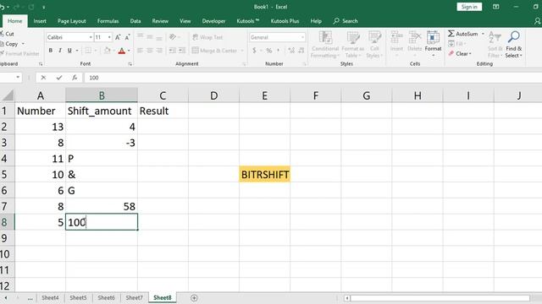Open Cell Styles
The width and height of the screenshot is (542, 304).
click(374, 44)
